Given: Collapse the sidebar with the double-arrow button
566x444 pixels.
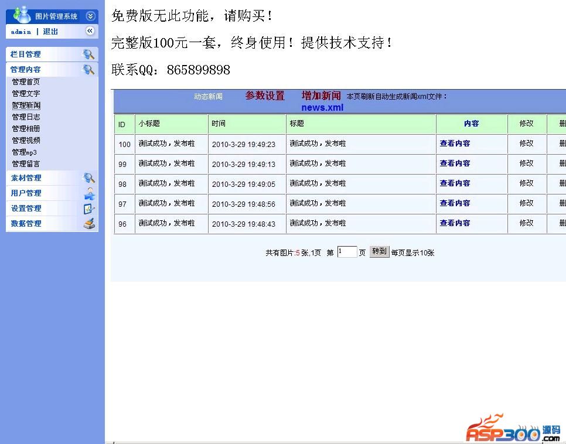Looking at the screenshot, I should 90,31.
